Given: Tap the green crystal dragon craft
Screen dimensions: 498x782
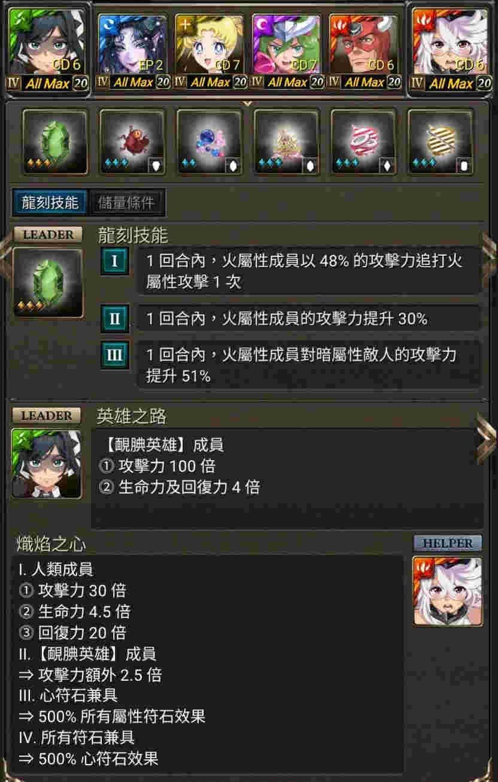Looking at the screenshot, I should [54, 142].
